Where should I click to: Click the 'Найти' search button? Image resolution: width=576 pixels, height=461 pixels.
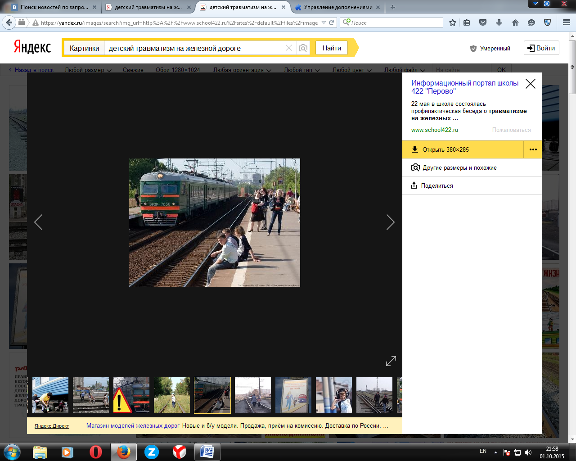coord(332,48)
